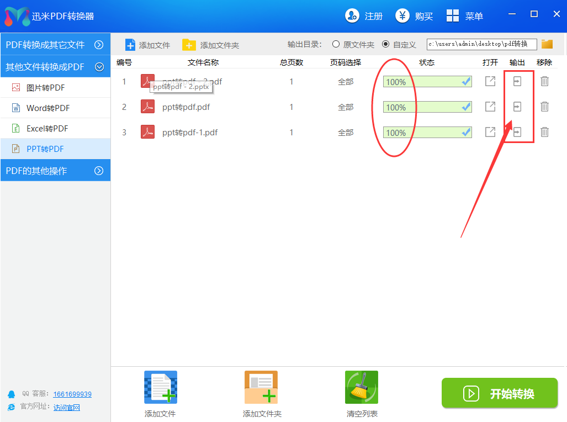
Task: Click the yellow browse output folder icon
Action: tap(547, 44)
